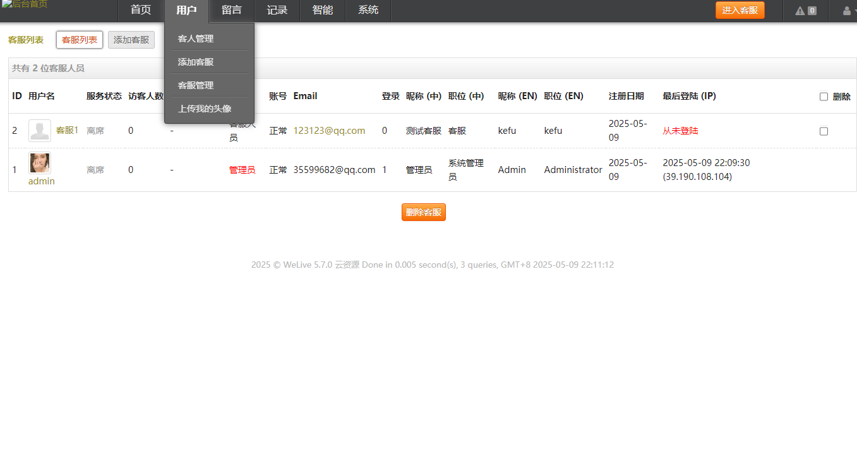Select 客服管理 from the dropdown menu
The height and width of the screenshot is (454, 857).
pos(196,85)
